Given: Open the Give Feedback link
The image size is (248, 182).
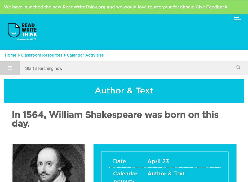Looking at the screenshot, I should click(211, 6).
